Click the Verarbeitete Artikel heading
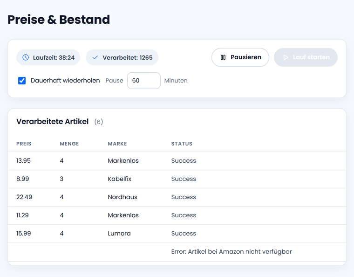 pos(52,122)
